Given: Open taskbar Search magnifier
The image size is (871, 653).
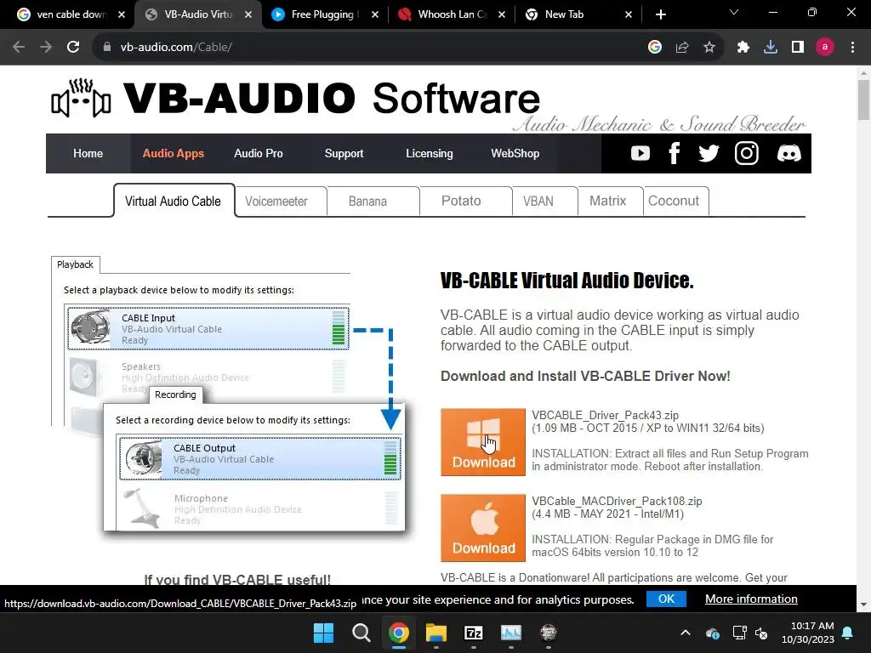Looking at the screenshot, I should pyautogui.click(x=361, y=633).
